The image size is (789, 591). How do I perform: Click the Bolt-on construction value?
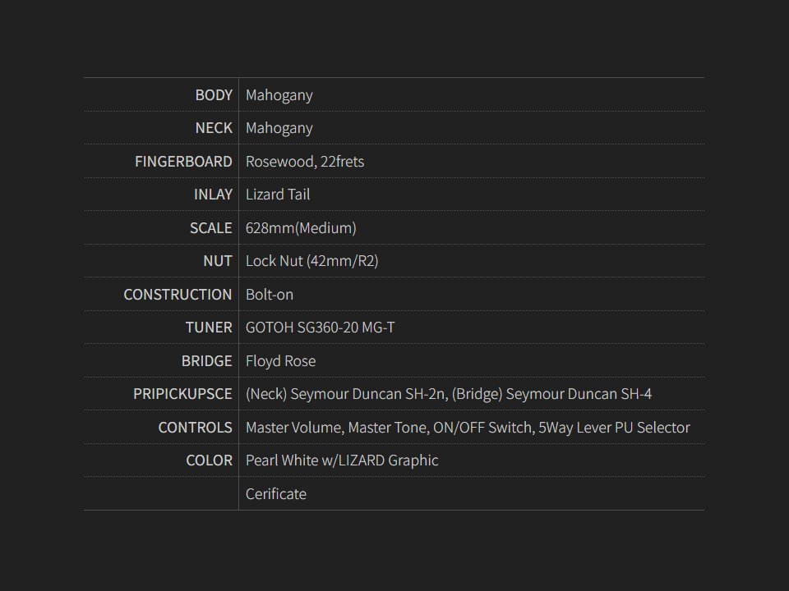pyautogui.click(x=270, y=295)
